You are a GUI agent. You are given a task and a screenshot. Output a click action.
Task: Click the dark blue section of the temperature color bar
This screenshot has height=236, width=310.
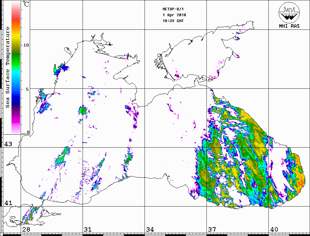16,101
